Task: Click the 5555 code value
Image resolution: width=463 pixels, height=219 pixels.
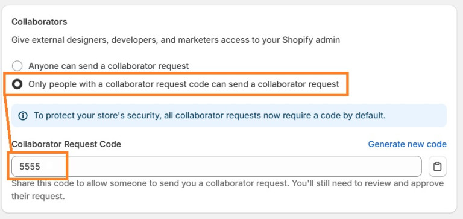Action: [x=30, y=167]
